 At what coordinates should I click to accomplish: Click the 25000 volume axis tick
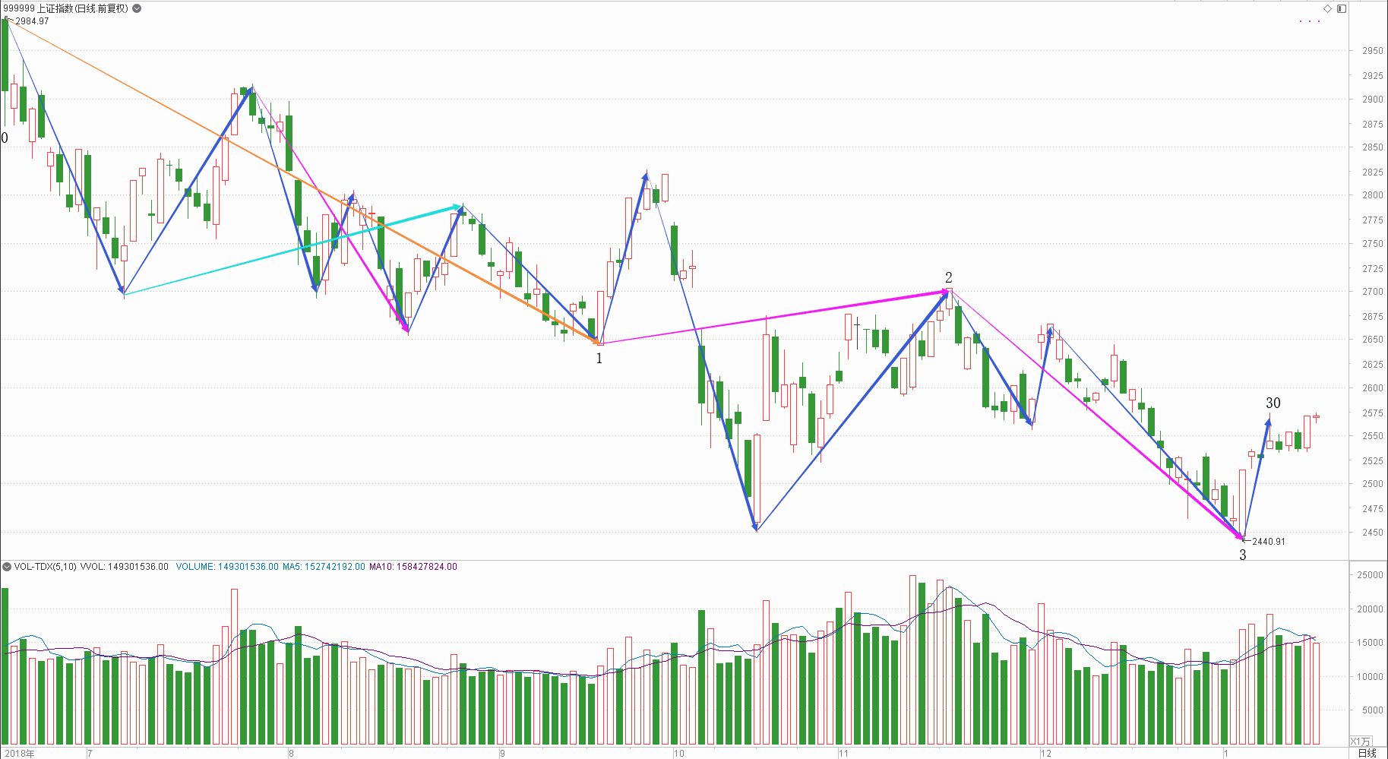tap(1371, 575)
